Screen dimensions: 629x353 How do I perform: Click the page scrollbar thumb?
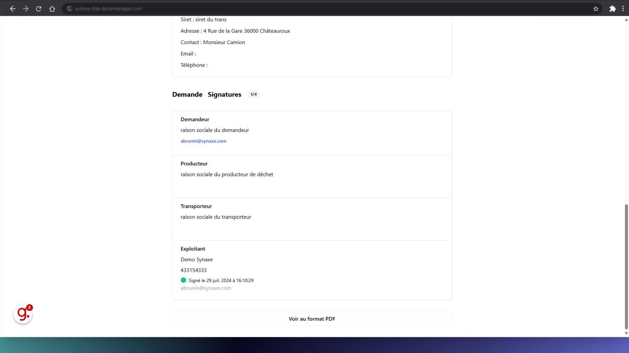(626, 266)
